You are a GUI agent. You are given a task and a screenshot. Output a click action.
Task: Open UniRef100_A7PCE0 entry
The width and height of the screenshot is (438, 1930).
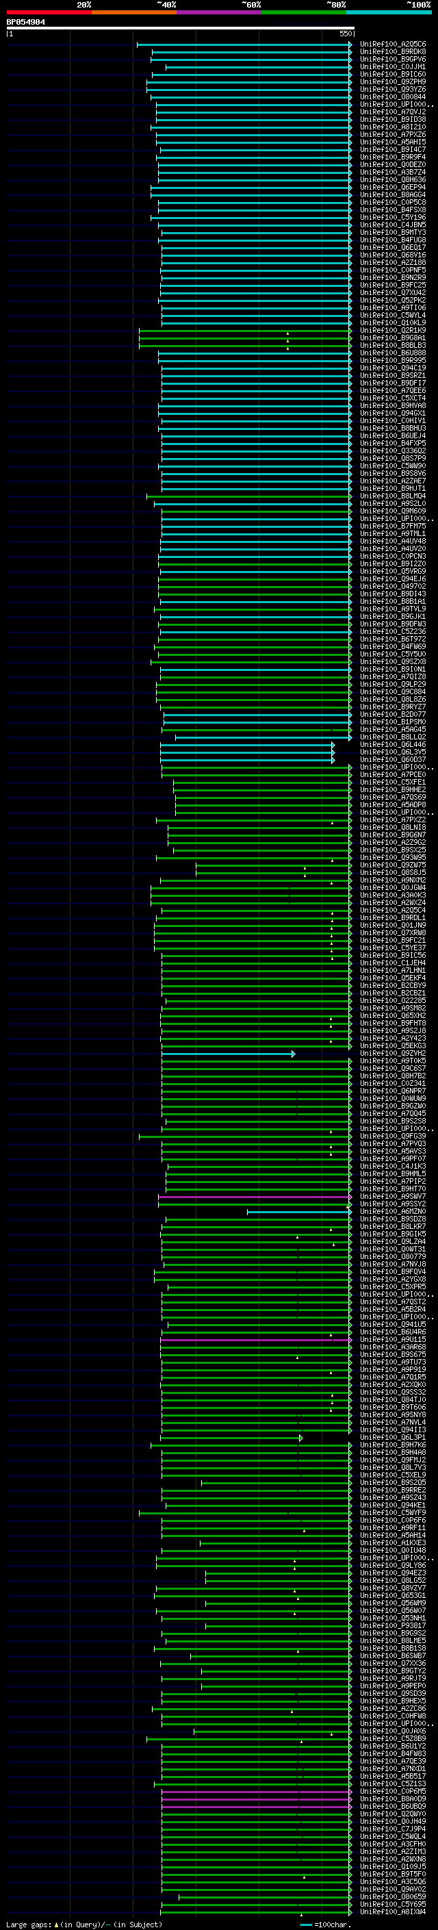[393, 775]
